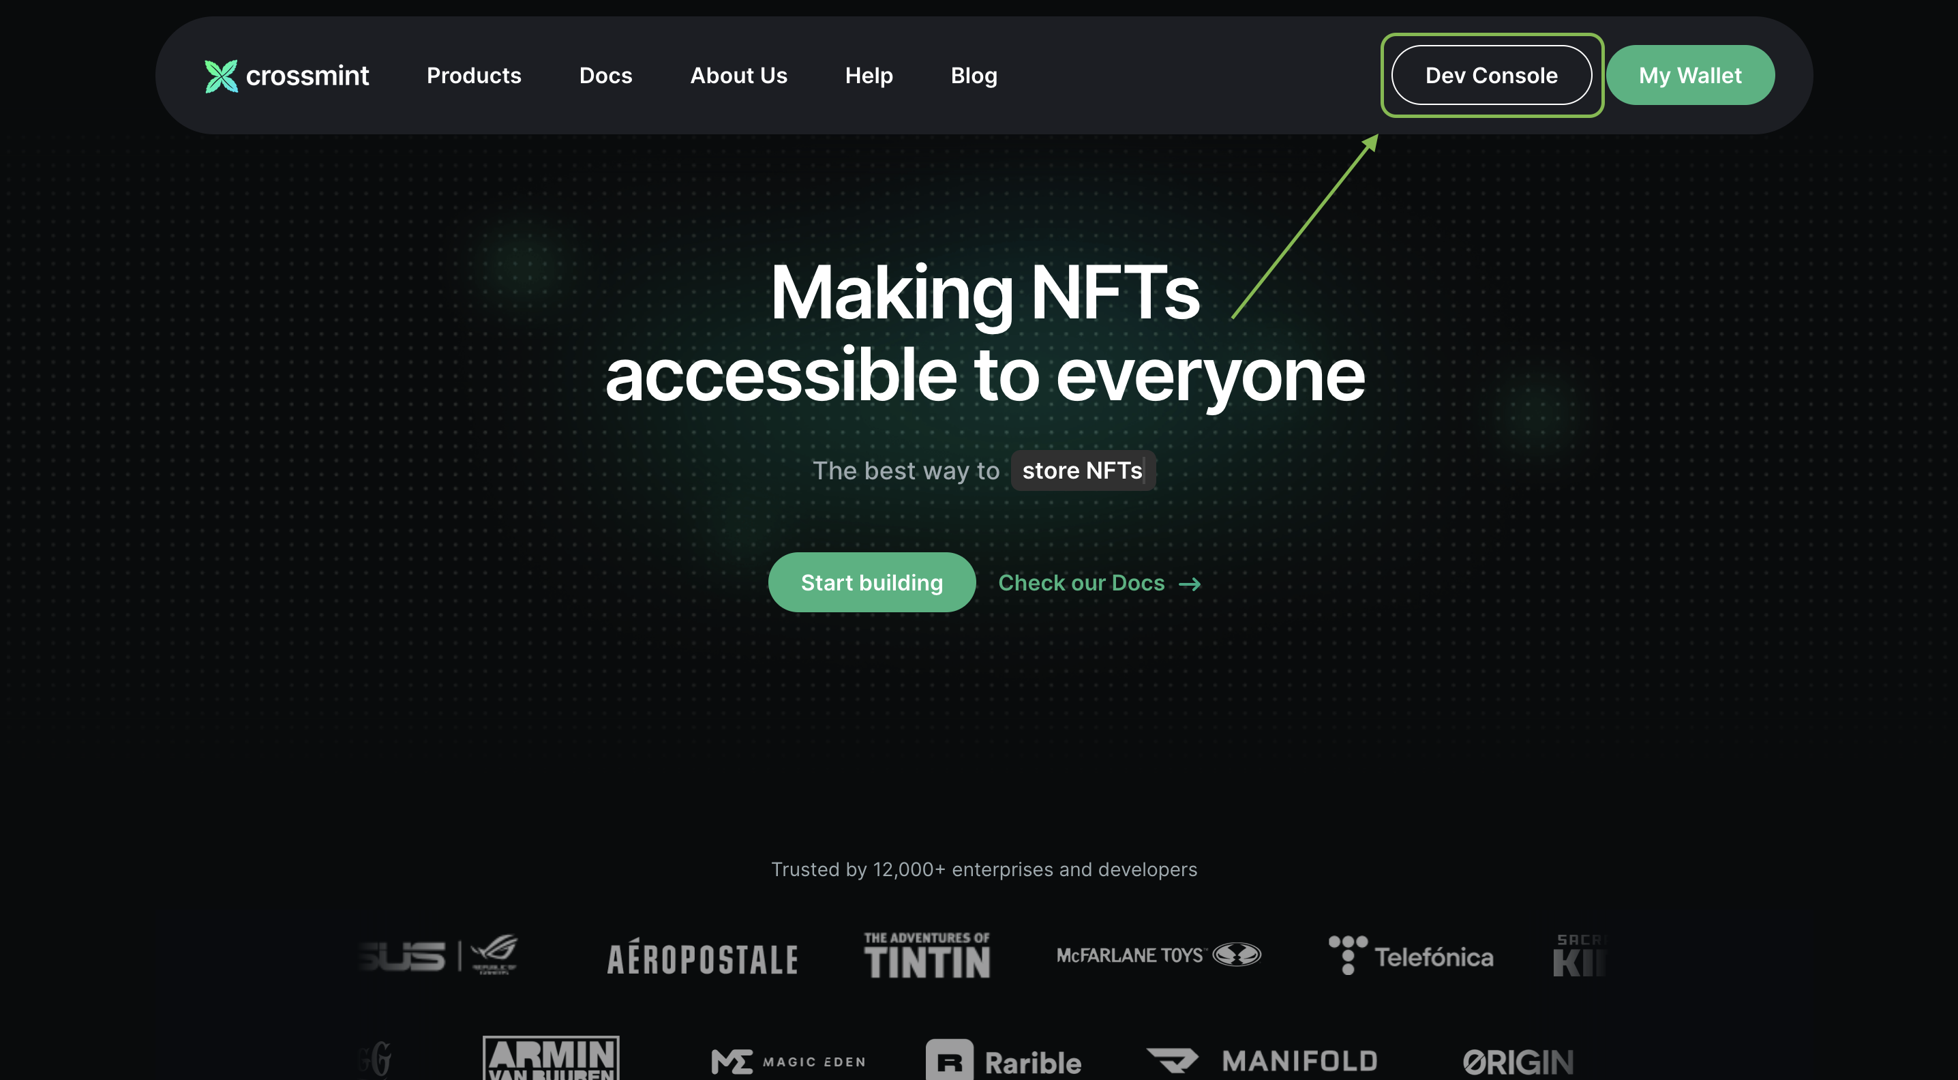Visit the Blog page
1958x1080 pixels.
click(974, 75)
